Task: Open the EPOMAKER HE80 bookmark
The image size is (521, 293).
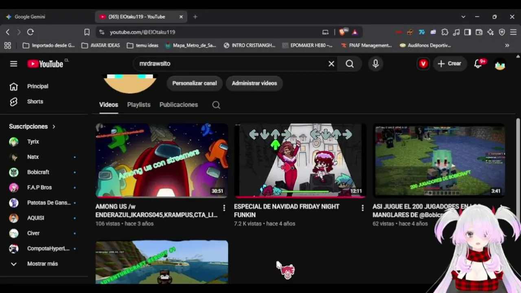Action: 308,46
